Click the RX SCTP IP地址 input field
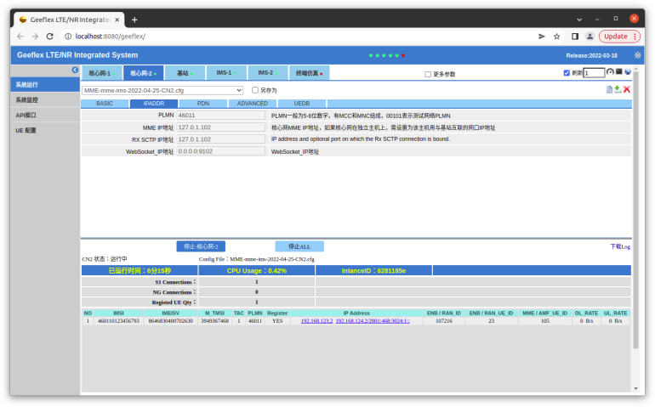Image resolution: width=655 pixels, height=407 pixels. 221,139
